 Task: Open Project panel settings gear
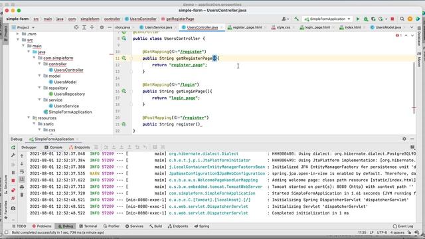(x=102, y=27)
